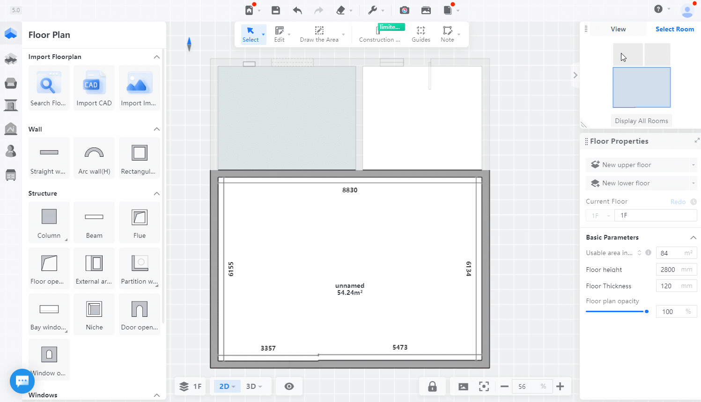This screenshot has width=701, height=402.
Task: Click the Display All Rooms button
Action: coord(641,121)
